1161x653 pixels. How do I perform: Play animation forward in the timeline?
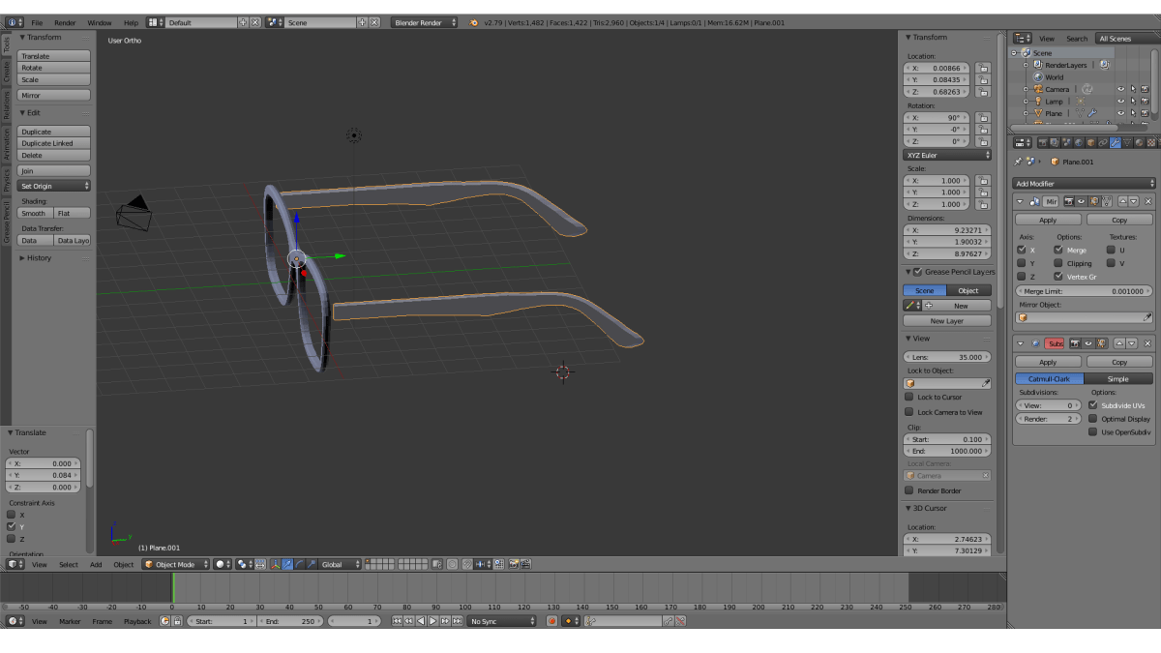(432, 621)
